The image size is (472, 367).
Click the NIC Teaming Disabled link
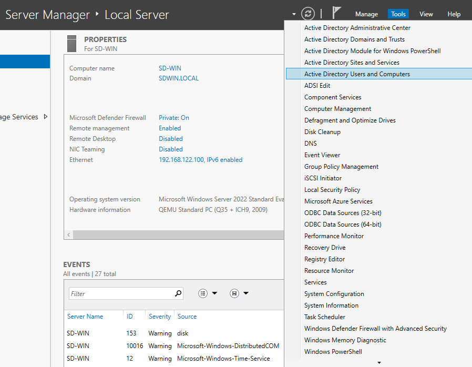(171, 149)
